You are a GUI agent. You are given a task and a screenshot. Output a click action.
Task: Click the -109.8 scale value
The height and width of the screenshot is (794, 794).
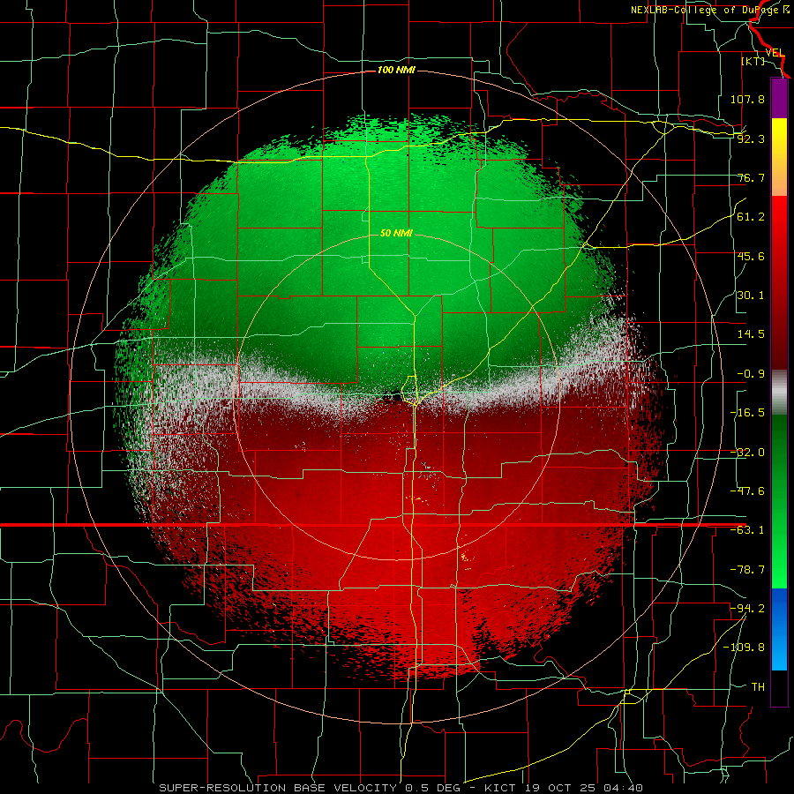click(744, 648)
